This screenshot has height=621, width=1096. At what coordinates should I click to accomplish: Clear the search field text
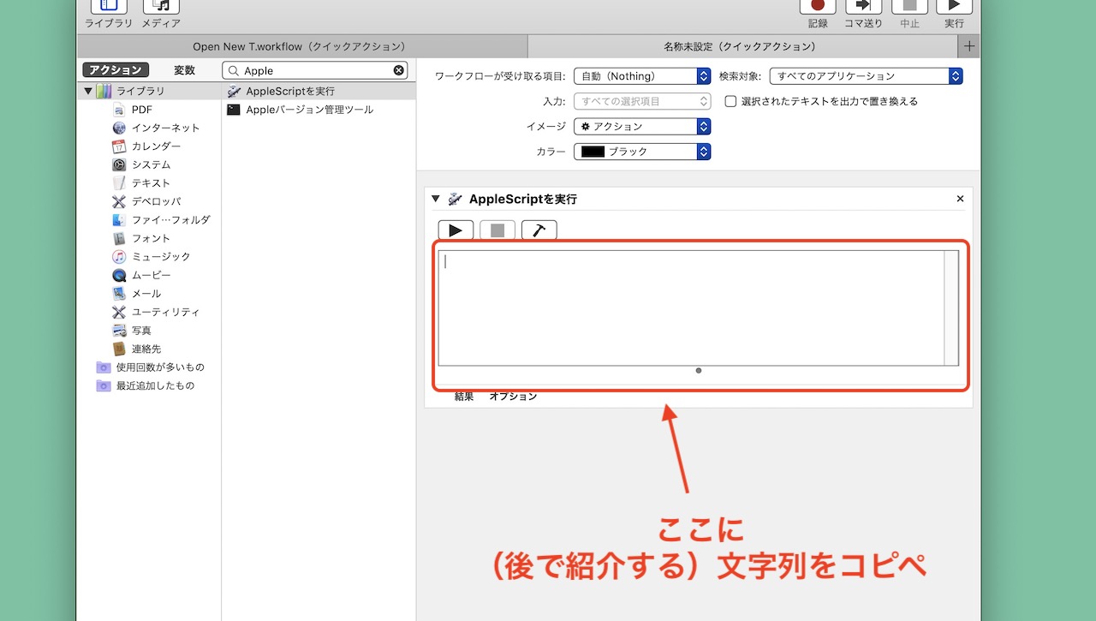(x=399, y=71)
